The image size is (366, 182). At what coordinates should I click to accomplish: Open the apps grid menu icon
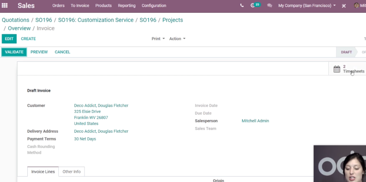pos(4,5)
